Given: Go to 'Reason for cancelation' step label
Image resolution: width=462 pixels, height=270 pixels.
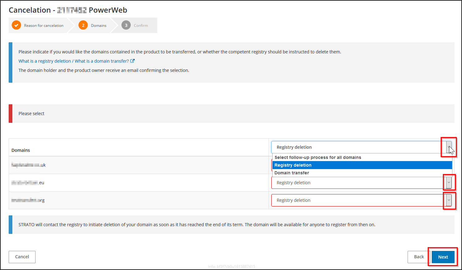Looking at the screenshot, I should click(x=44, y=26).
